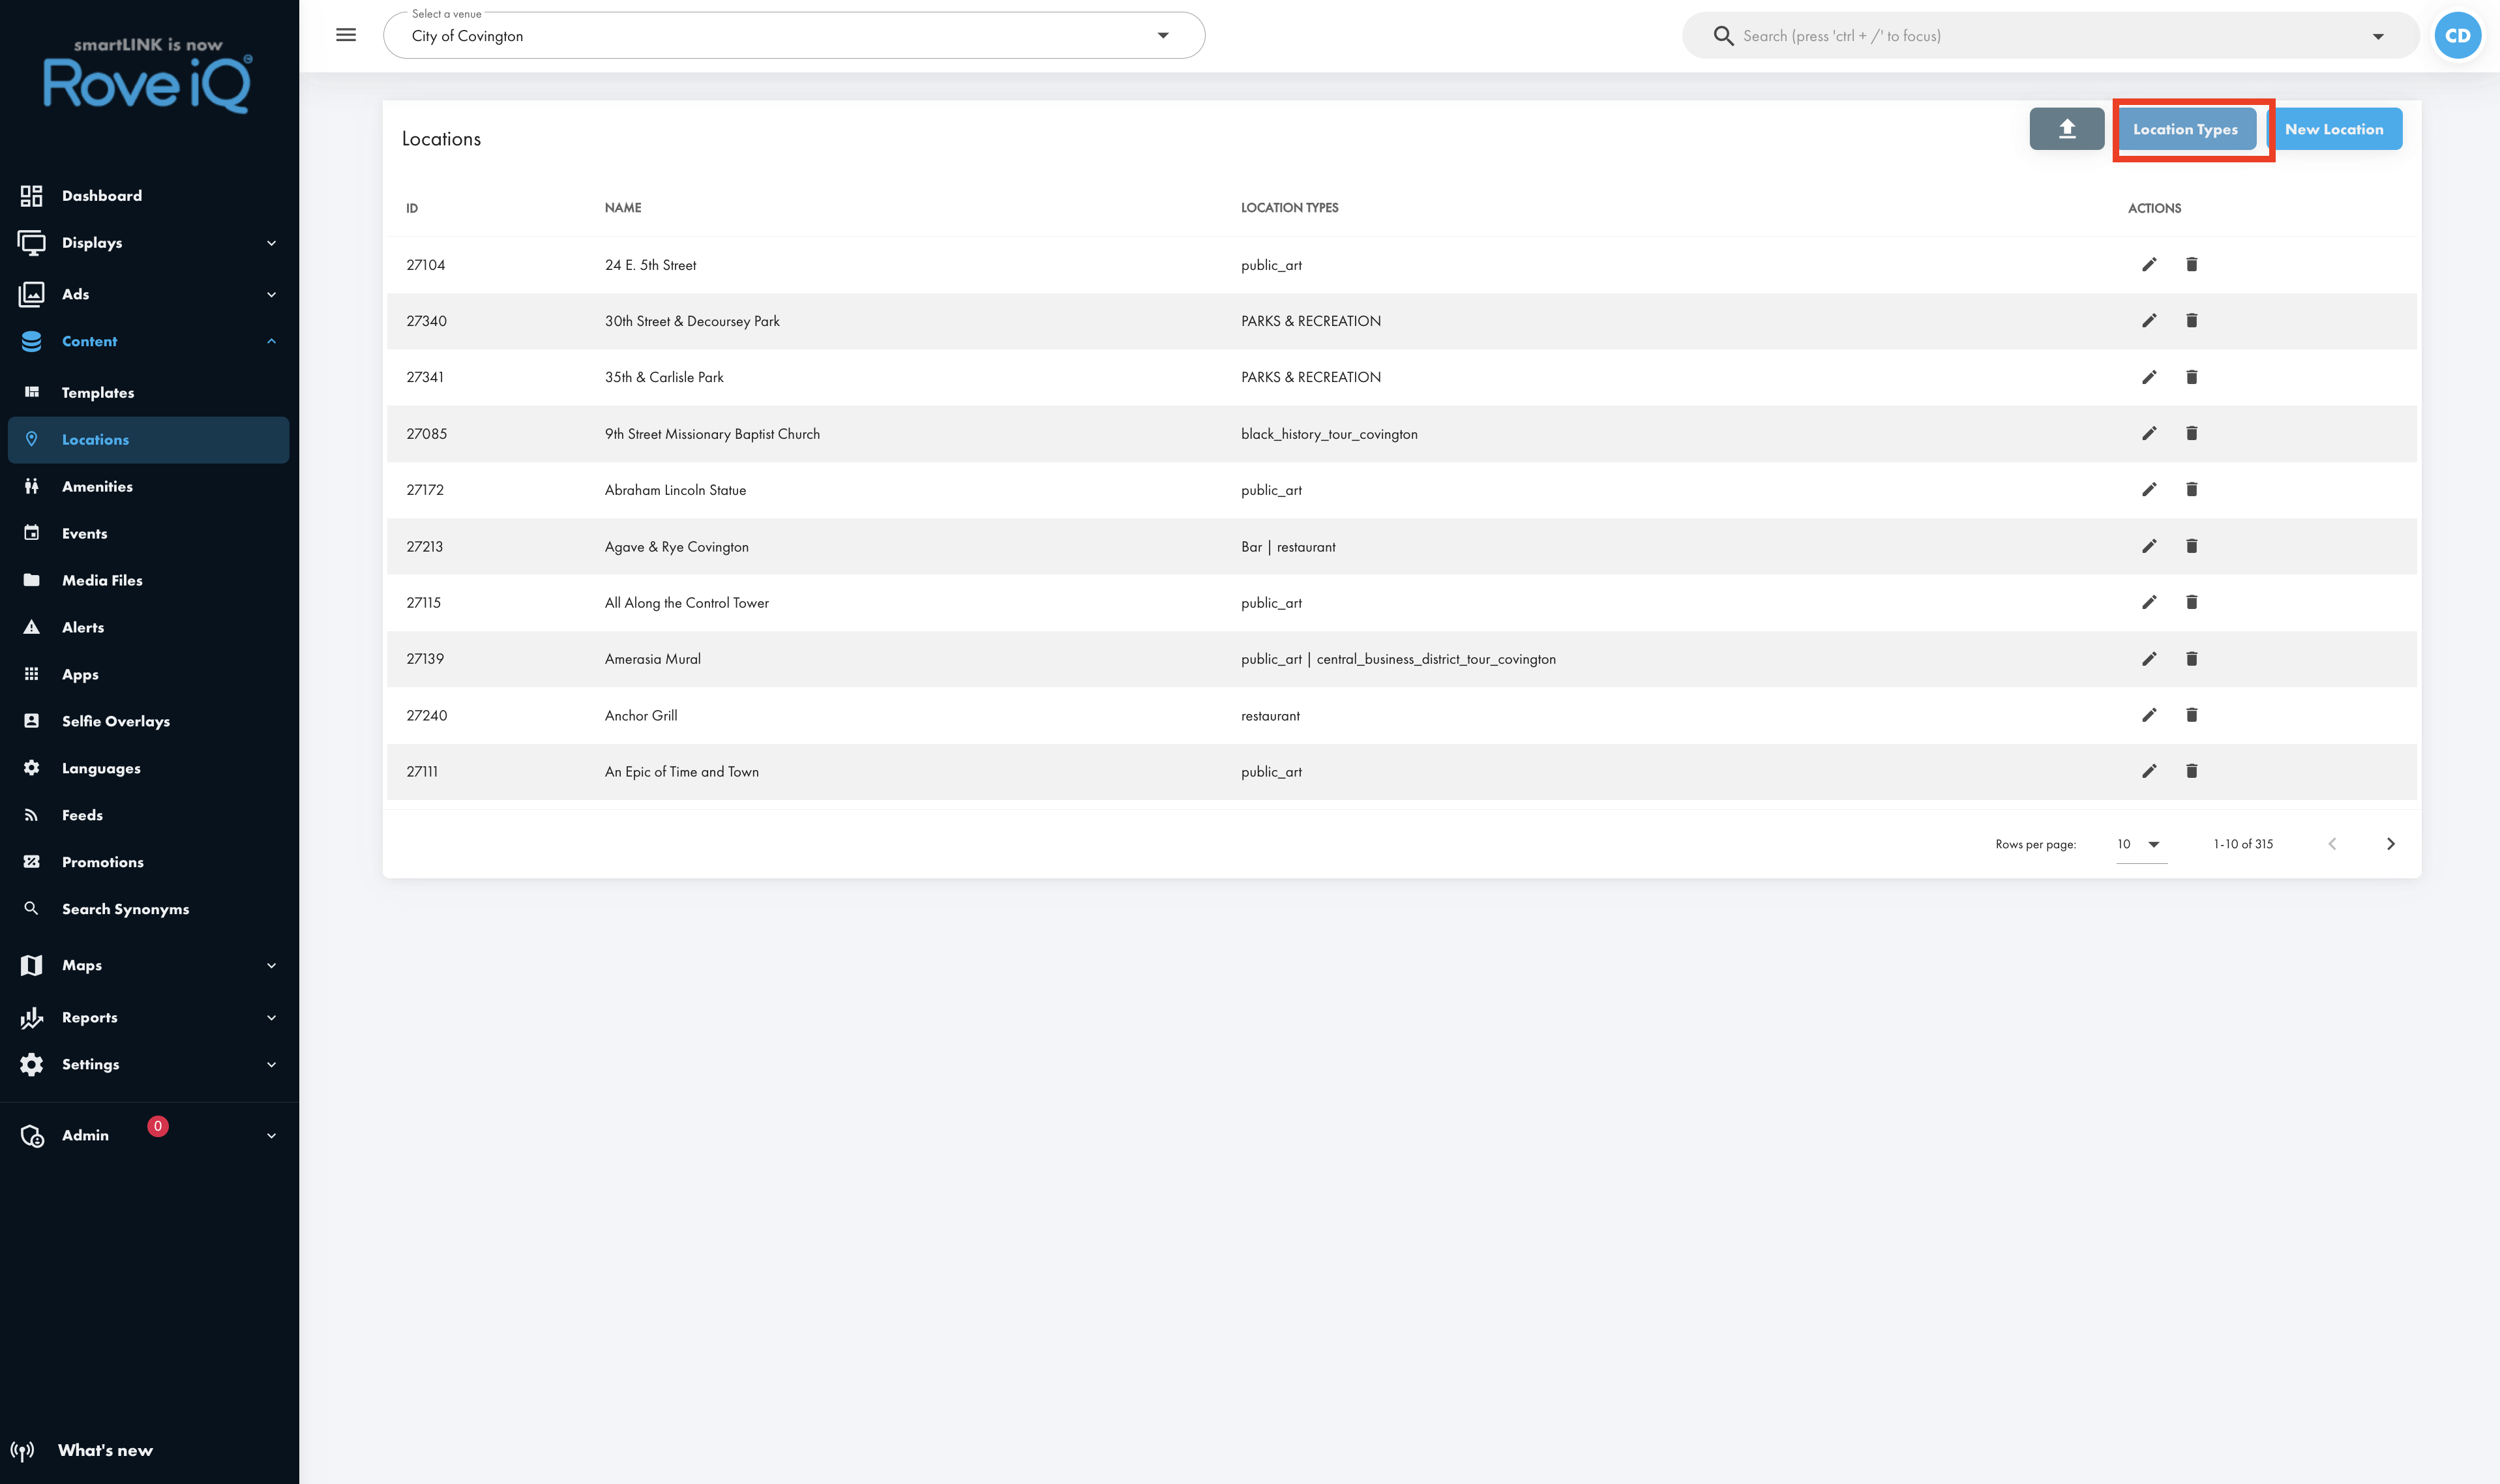Click the Location Types button

coord(2185,129)
